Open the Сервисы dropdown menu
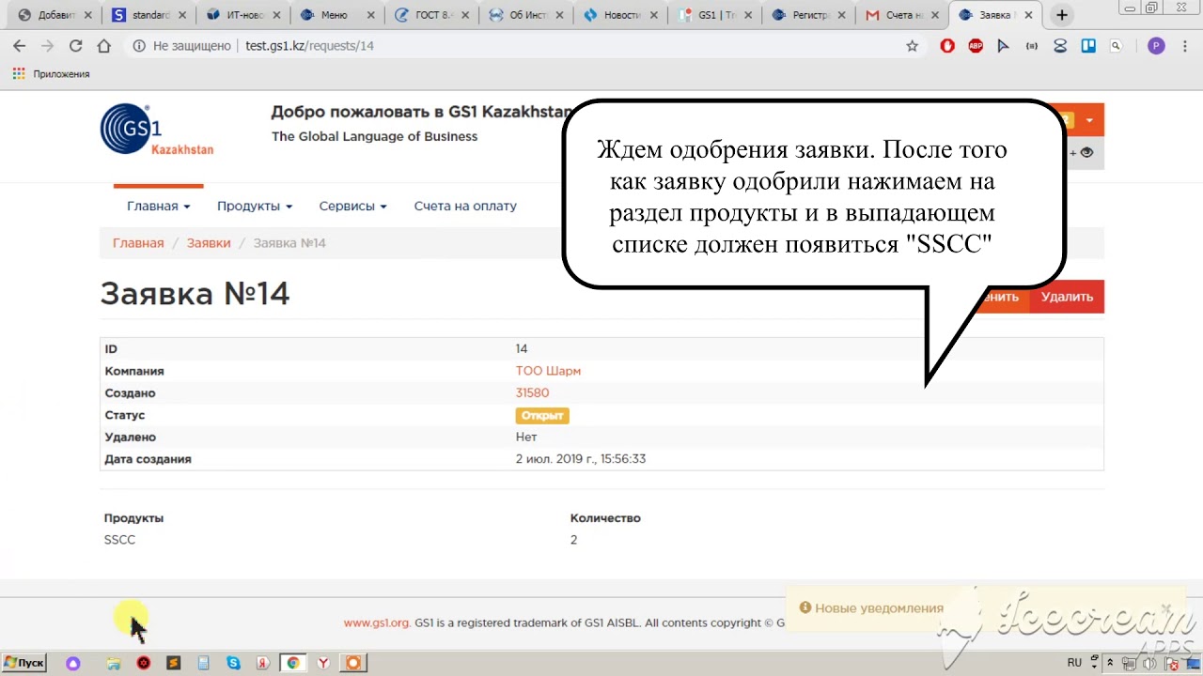 click(352, 206)
